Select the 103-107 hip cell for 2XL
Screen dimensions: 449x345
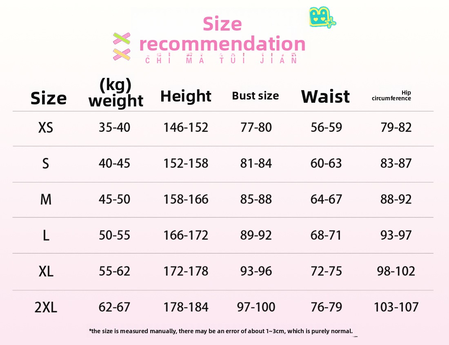click(x=396, y=307)
